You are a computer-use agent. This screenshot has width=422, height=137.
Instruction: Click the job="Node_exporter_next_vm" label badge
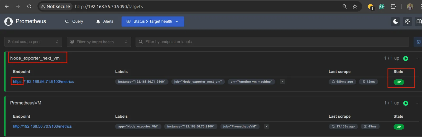[x=198, y=82]
